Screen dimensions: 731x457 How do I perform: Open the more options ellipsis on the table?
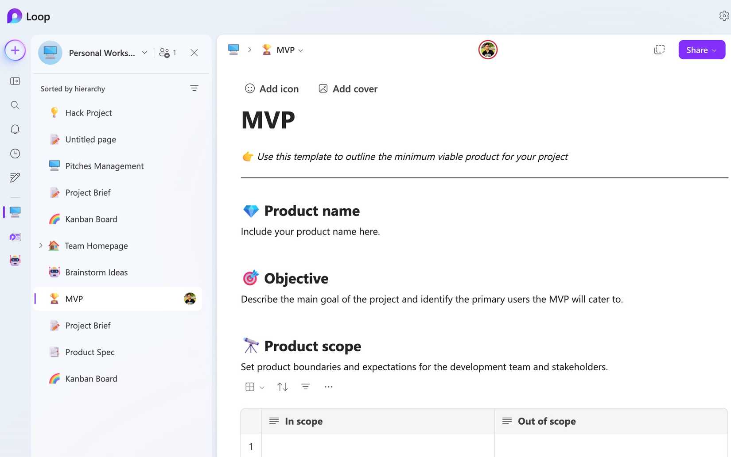(328, 386)
